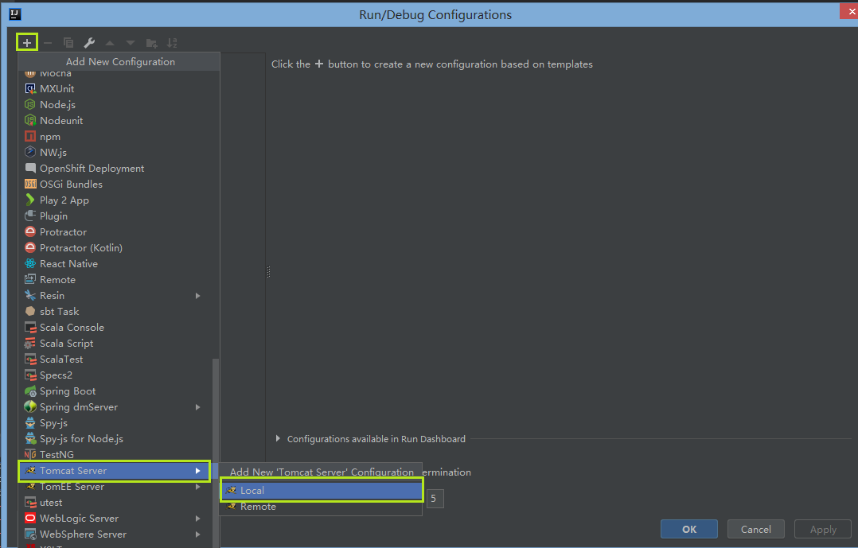Open Edit Templates wrench icon

tap(89, 43)
